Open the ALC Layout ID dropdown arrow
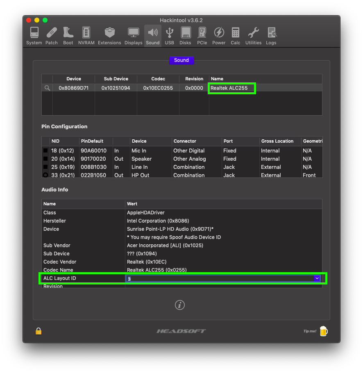 pyautogui.click(x=317, y=278)
